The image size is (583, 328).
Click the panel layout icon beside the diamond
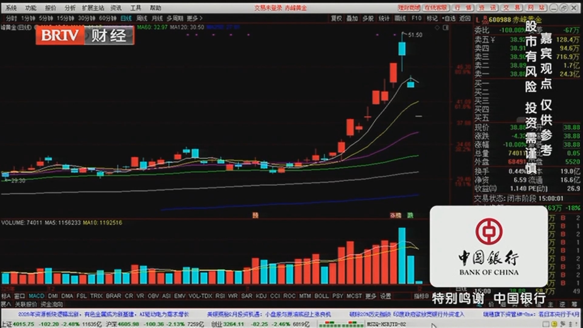[x=446, y=28]
